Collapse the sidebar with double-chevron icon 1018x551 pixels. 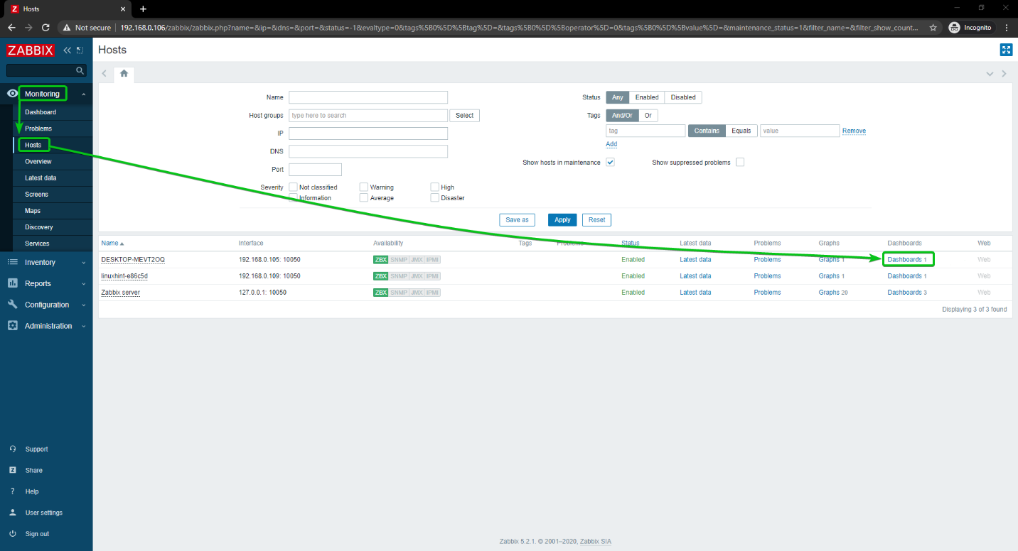pos(68,50)
